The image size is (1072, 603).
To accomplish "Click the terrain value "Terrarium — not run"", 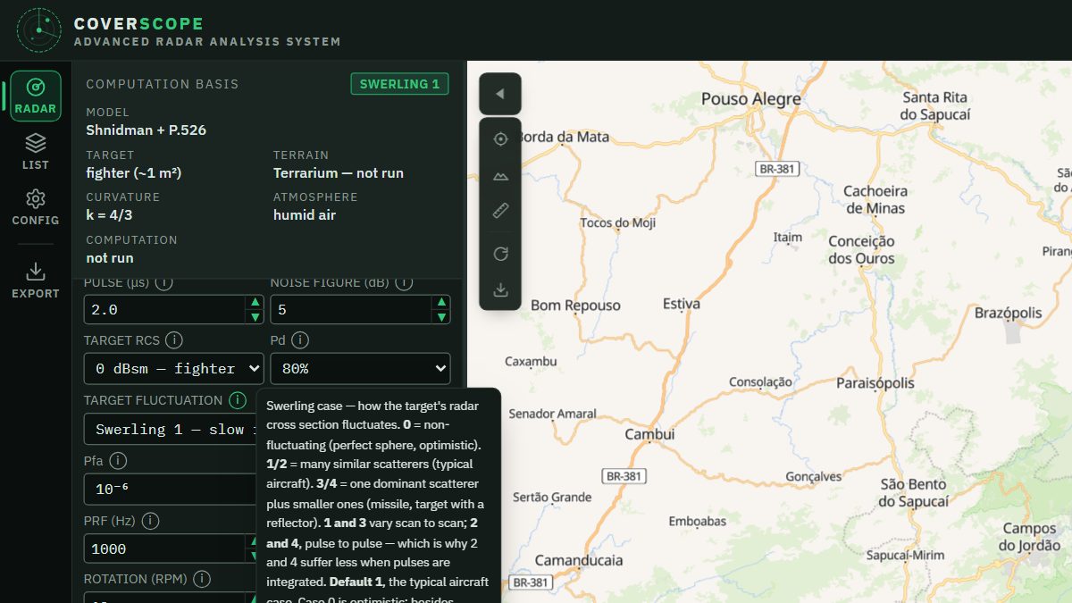I will tap(339, 172).
